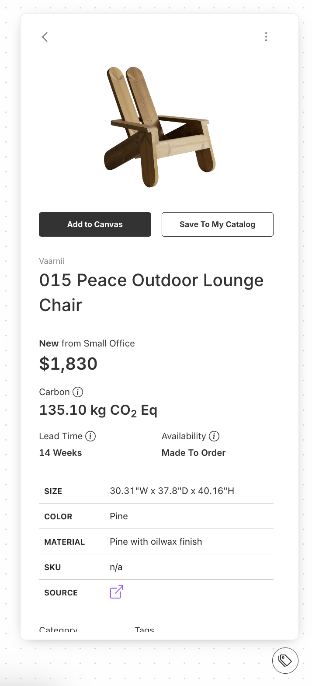312x686 pixels.
Task: Show the Lead Time info tooltip icon
Action: (x=90, y=436)
